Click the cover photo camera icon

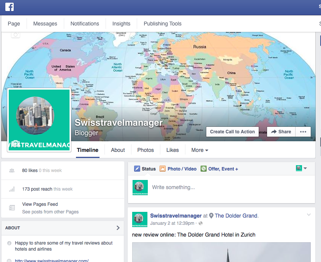tap(16, 35)
